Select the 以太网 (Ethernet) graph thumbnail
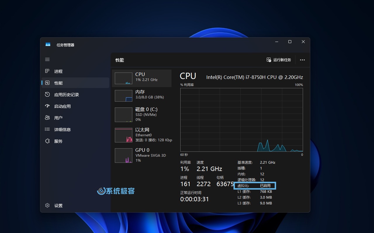This screenshot has width=374, height=233. [123, 135]
